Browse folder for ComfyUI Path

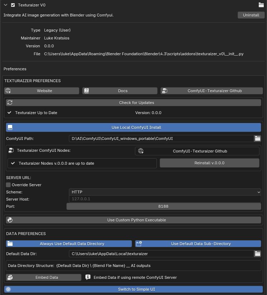point(258,139)
